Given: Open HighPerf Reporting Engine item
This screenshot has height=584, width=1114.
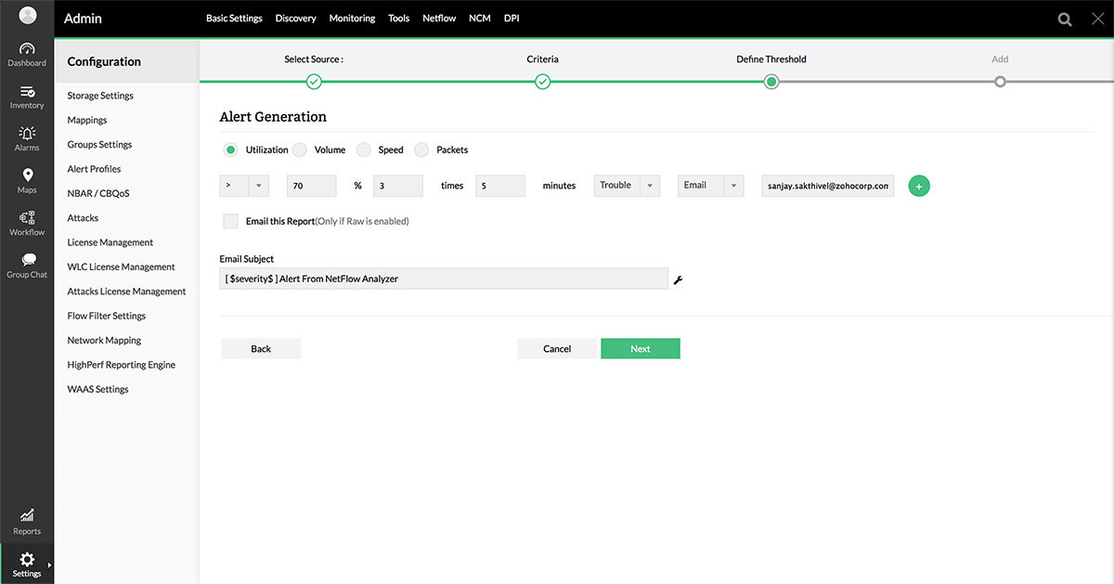Looking at the screenshot, I should (122, 365).
